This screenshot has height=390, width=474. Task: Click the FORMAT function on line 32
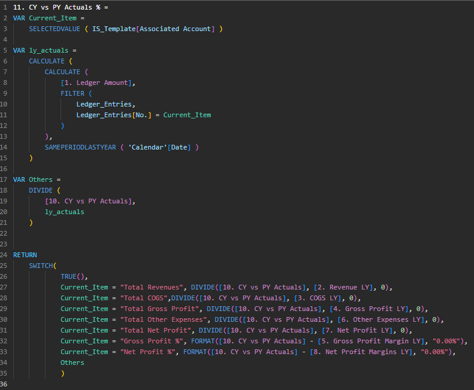[203, 341]
